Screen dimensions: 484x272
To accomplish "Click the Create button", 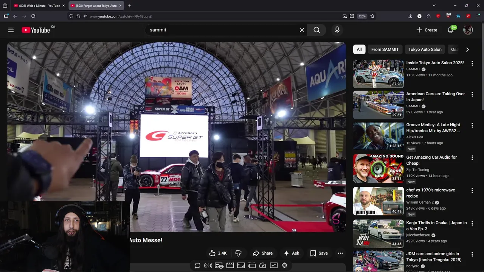I will point(427,30).
